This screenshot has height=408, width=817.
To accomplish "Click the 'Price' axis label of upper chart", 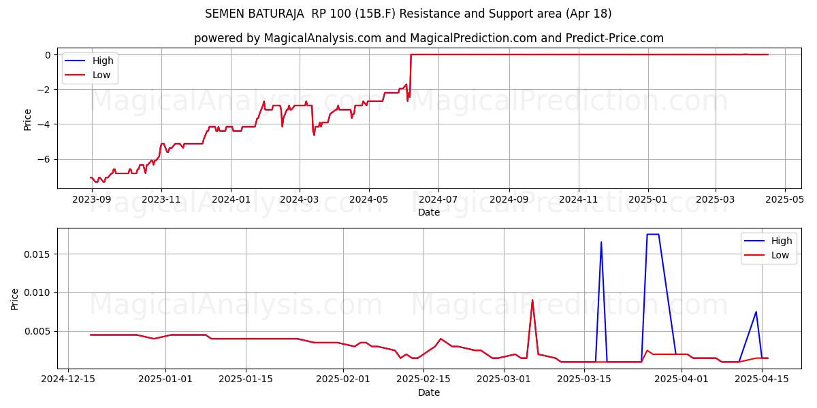I will point(27,120).
